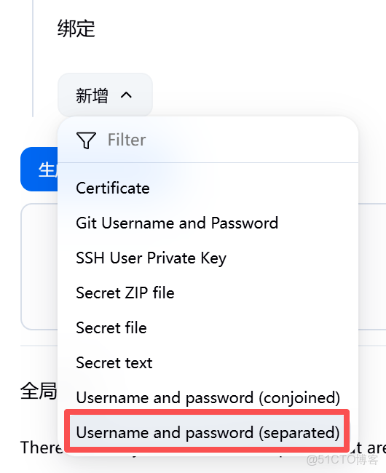Choose Git Username and Password option

(x=177, y=223)
